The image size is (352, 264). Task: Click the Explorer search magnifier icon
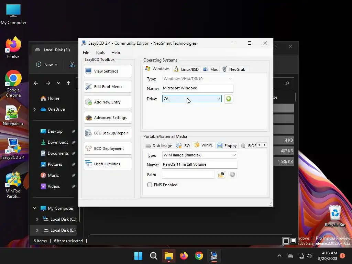tap(287, 84)
